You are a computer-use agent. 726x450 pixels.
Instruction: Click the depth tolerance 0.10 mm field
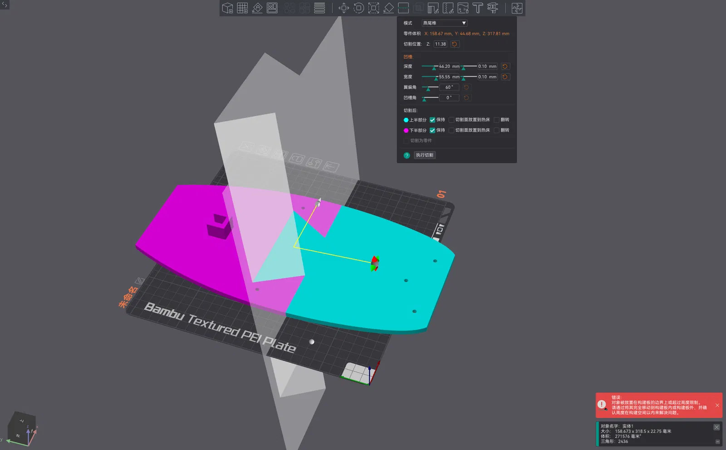(487, 66)
